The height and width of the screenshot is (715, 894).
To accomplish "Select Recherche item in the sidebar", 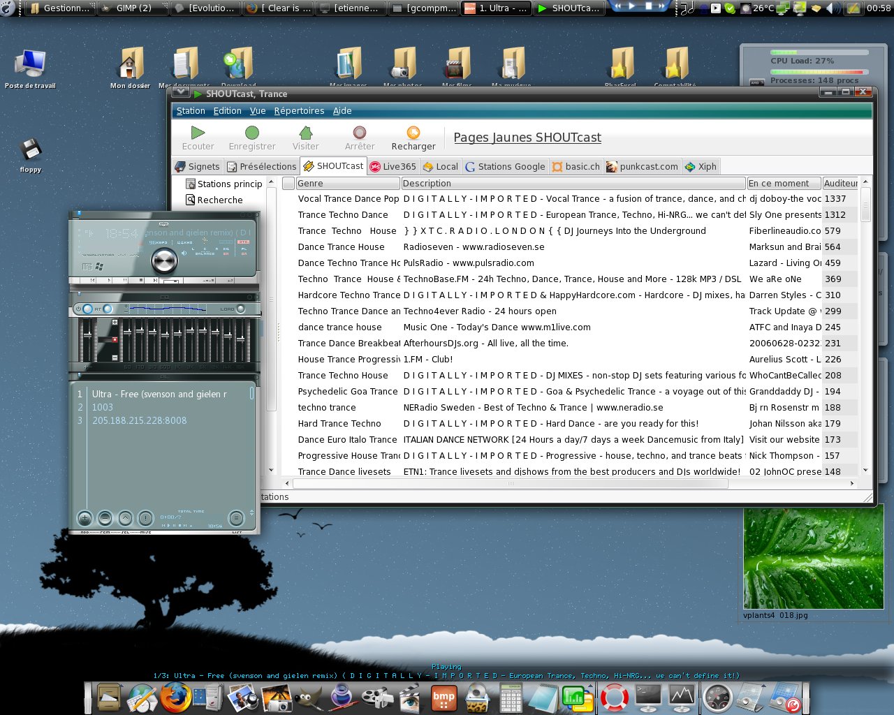I will pos(214,200).
